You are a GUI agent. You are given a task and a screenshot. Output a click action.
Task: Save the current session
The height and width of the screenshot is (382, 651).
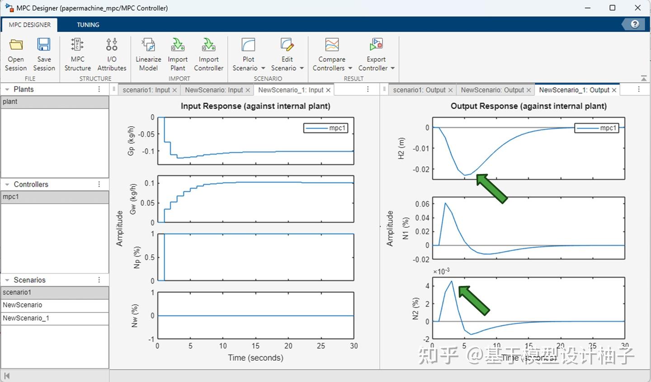[x=44, y=54]
